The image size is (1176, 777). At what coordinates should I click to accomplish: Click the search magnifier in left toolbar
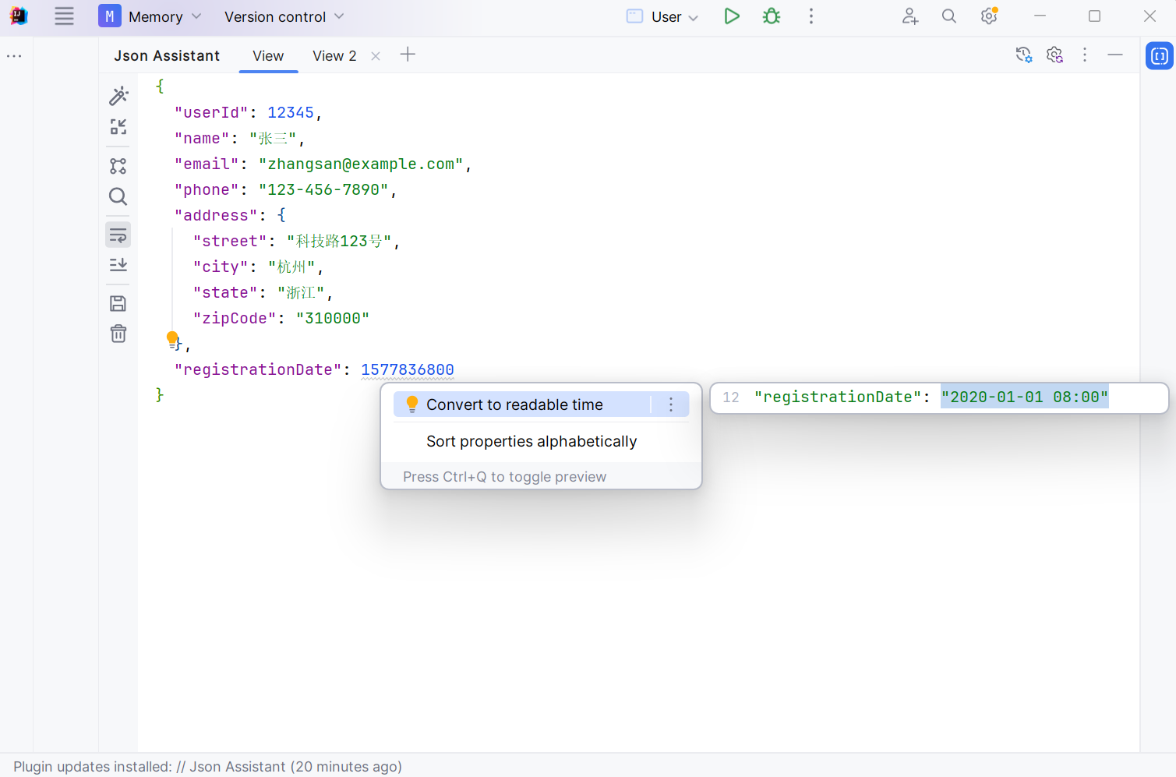[x=118, y=196]
